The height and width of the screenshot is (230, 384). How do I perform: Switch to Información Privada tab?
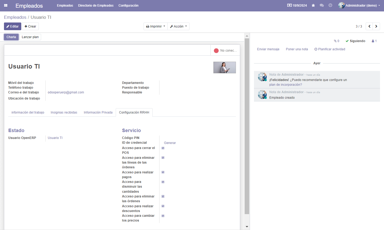pyautogui.click(x=98, y=112)
